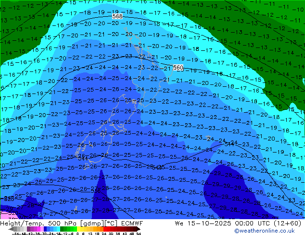
Task: Click the 568 contour height label
Action: pyautogui.click(x=117, y=16)
